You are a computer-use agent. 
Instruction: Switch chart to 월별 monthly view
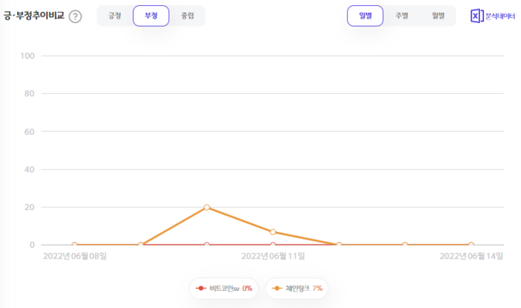click(x=438, y=16)
